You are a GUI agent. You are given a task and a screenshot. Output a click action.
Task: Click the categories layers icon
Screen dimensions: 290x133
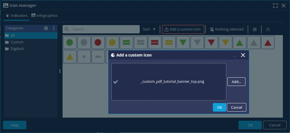[x=46, y=28]
